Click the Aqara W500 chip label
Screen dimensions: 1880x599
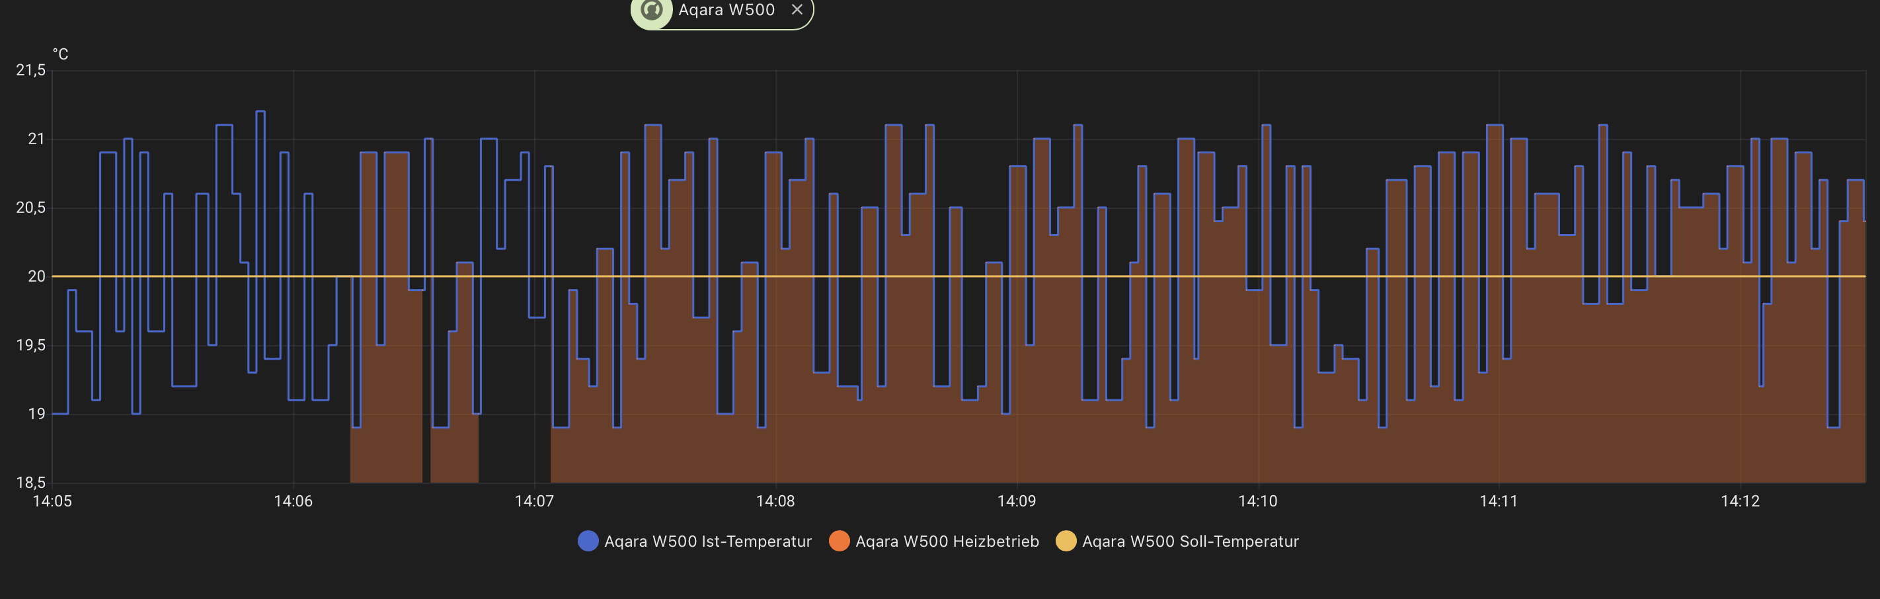pos(726,9)
